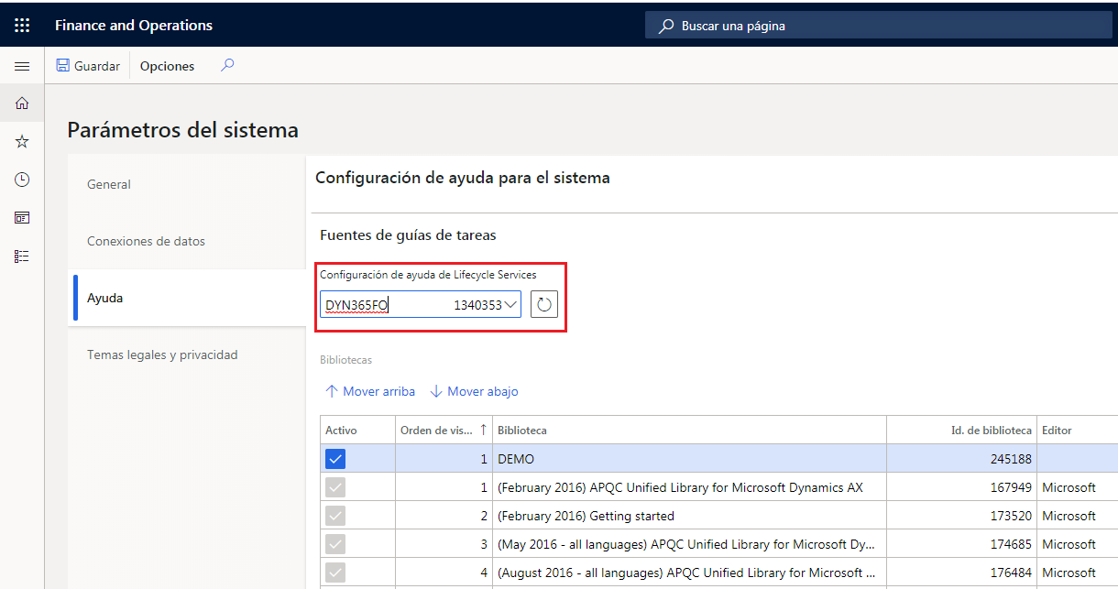Viewport: 1118px width, 589px height.
Task: Click Microsoft editor cell for library 167949
Action: [1078, 487]
